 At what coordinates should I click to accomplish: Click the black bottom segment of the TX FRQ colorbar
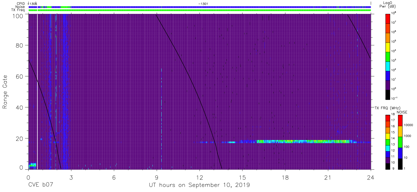387,166
